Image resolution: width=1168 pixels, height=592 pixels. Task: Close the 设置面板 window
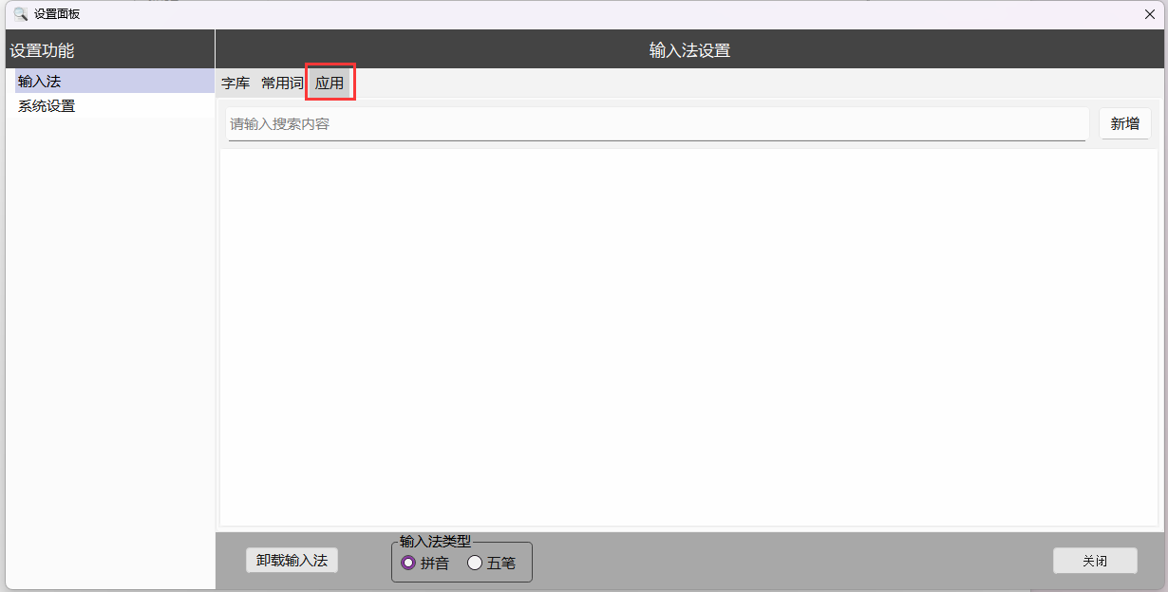(x=1150, y=14)
